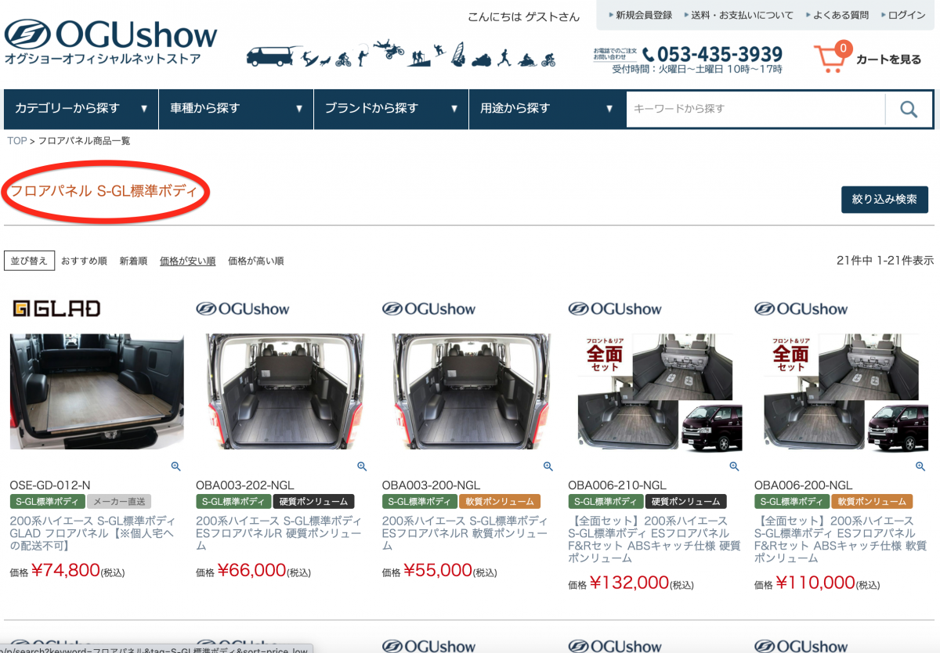Zoom icon under OSE-GD-012-N product image
940x653 pixels.
tap(175, 466)
